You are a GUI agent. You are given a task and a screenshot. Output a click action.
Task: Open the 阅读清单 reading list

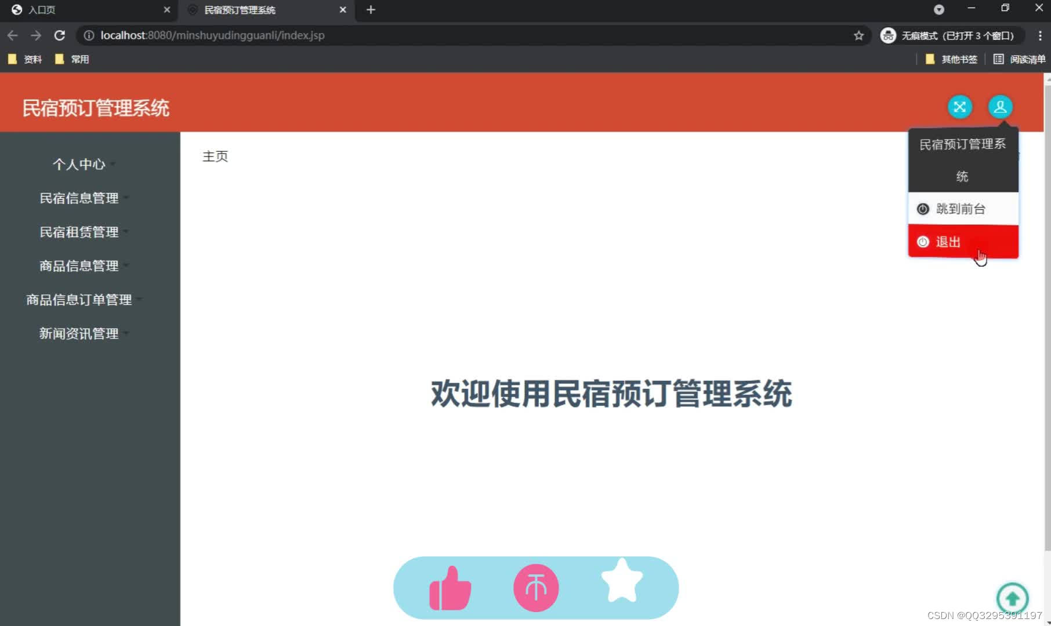pos(1019,59)
